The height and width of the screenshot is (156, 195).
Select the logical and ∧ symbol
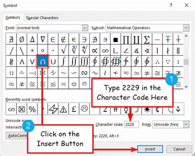coord(22,61)
